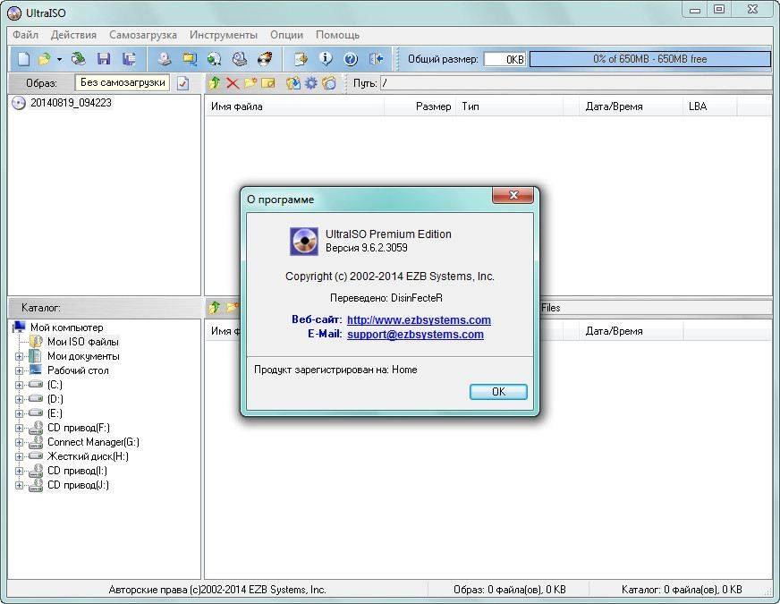Click status text Образ: 0 файла(ов), 0 KB
This screenshot has width=780, height=604.
click(509, 590)
